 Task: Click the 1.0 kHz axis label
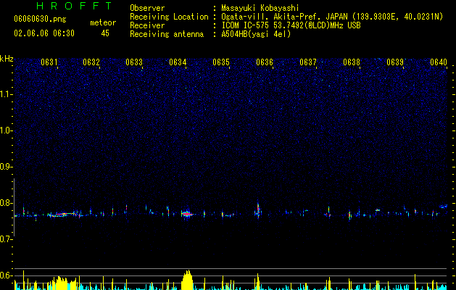click(x=7, y=130)
